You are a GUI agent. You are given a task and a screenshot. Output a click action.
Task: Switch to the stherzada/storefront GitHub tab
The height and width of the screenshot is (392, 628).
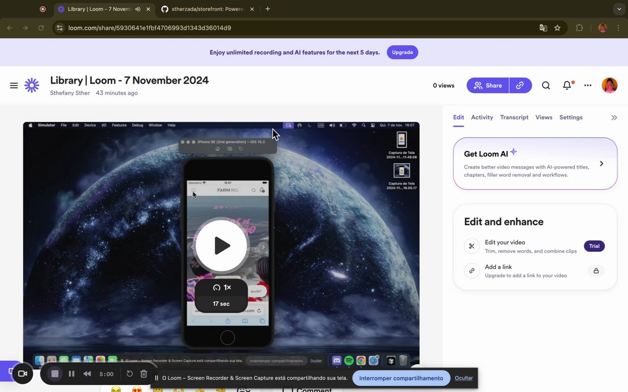click(207, 9)
